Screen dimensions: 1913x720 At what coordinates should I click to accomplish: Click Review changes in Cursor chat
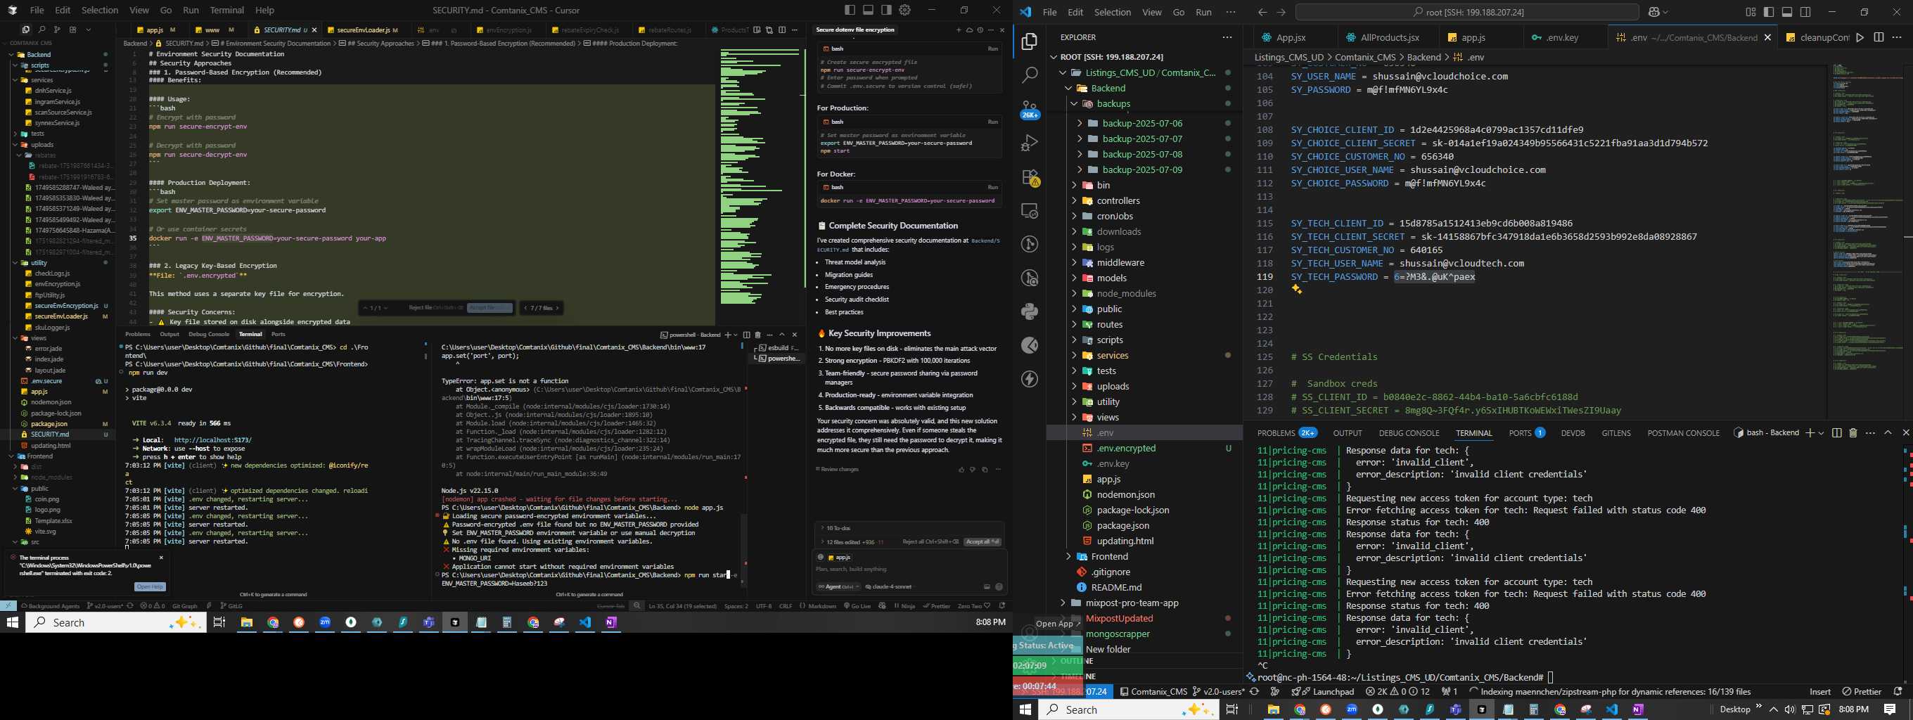(x=838, y=469)
